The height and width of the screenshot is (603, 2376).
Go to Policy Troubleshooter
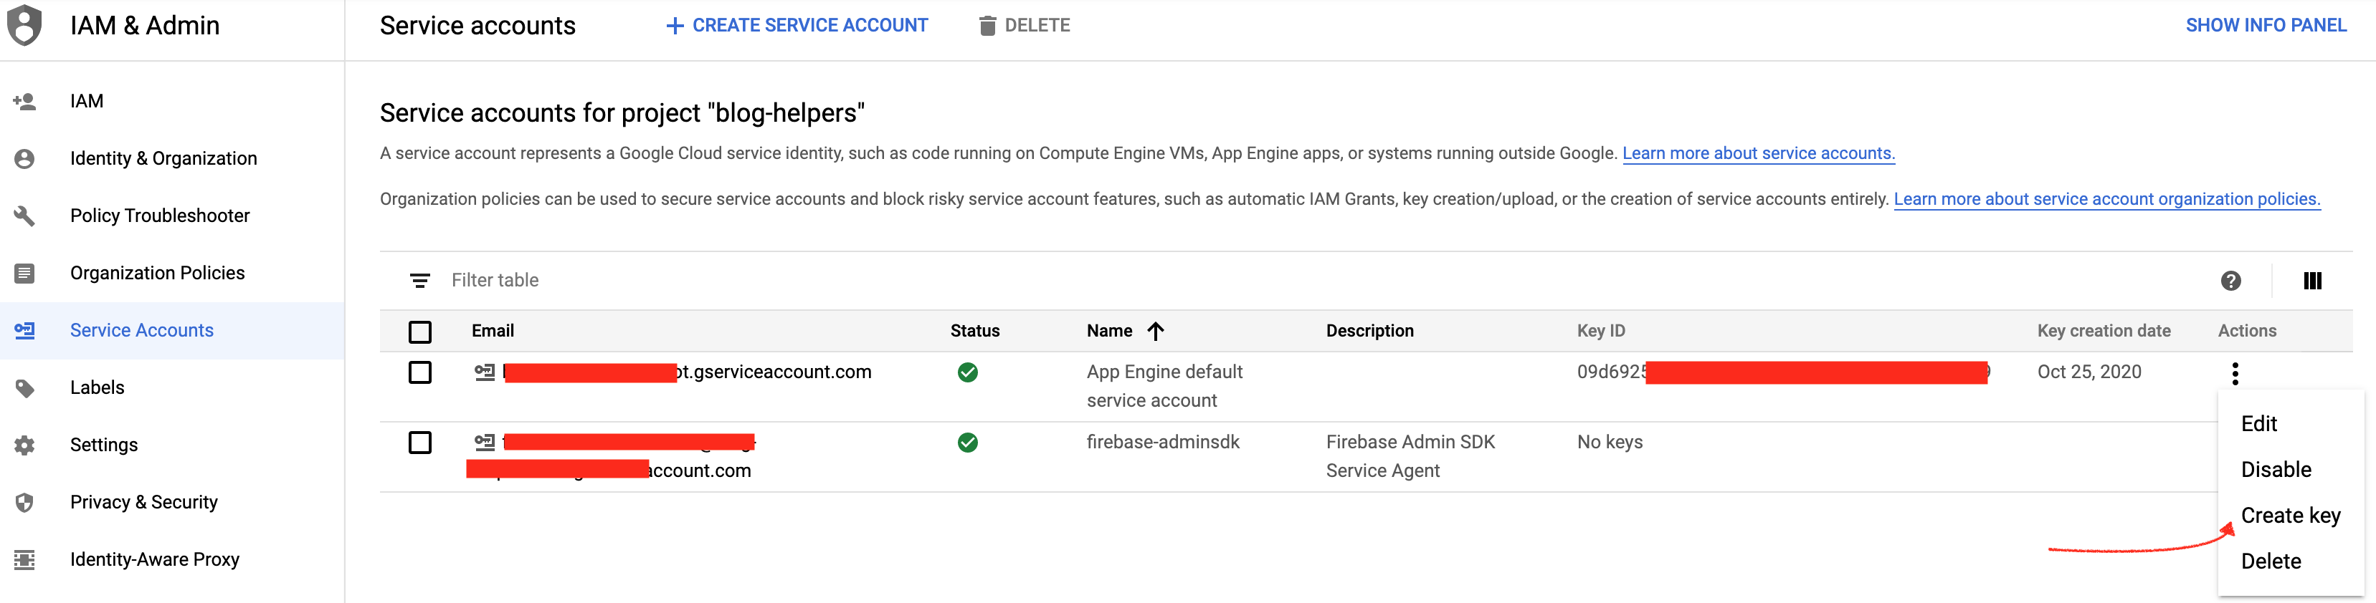pyautogui.click(x=171, y=216)
